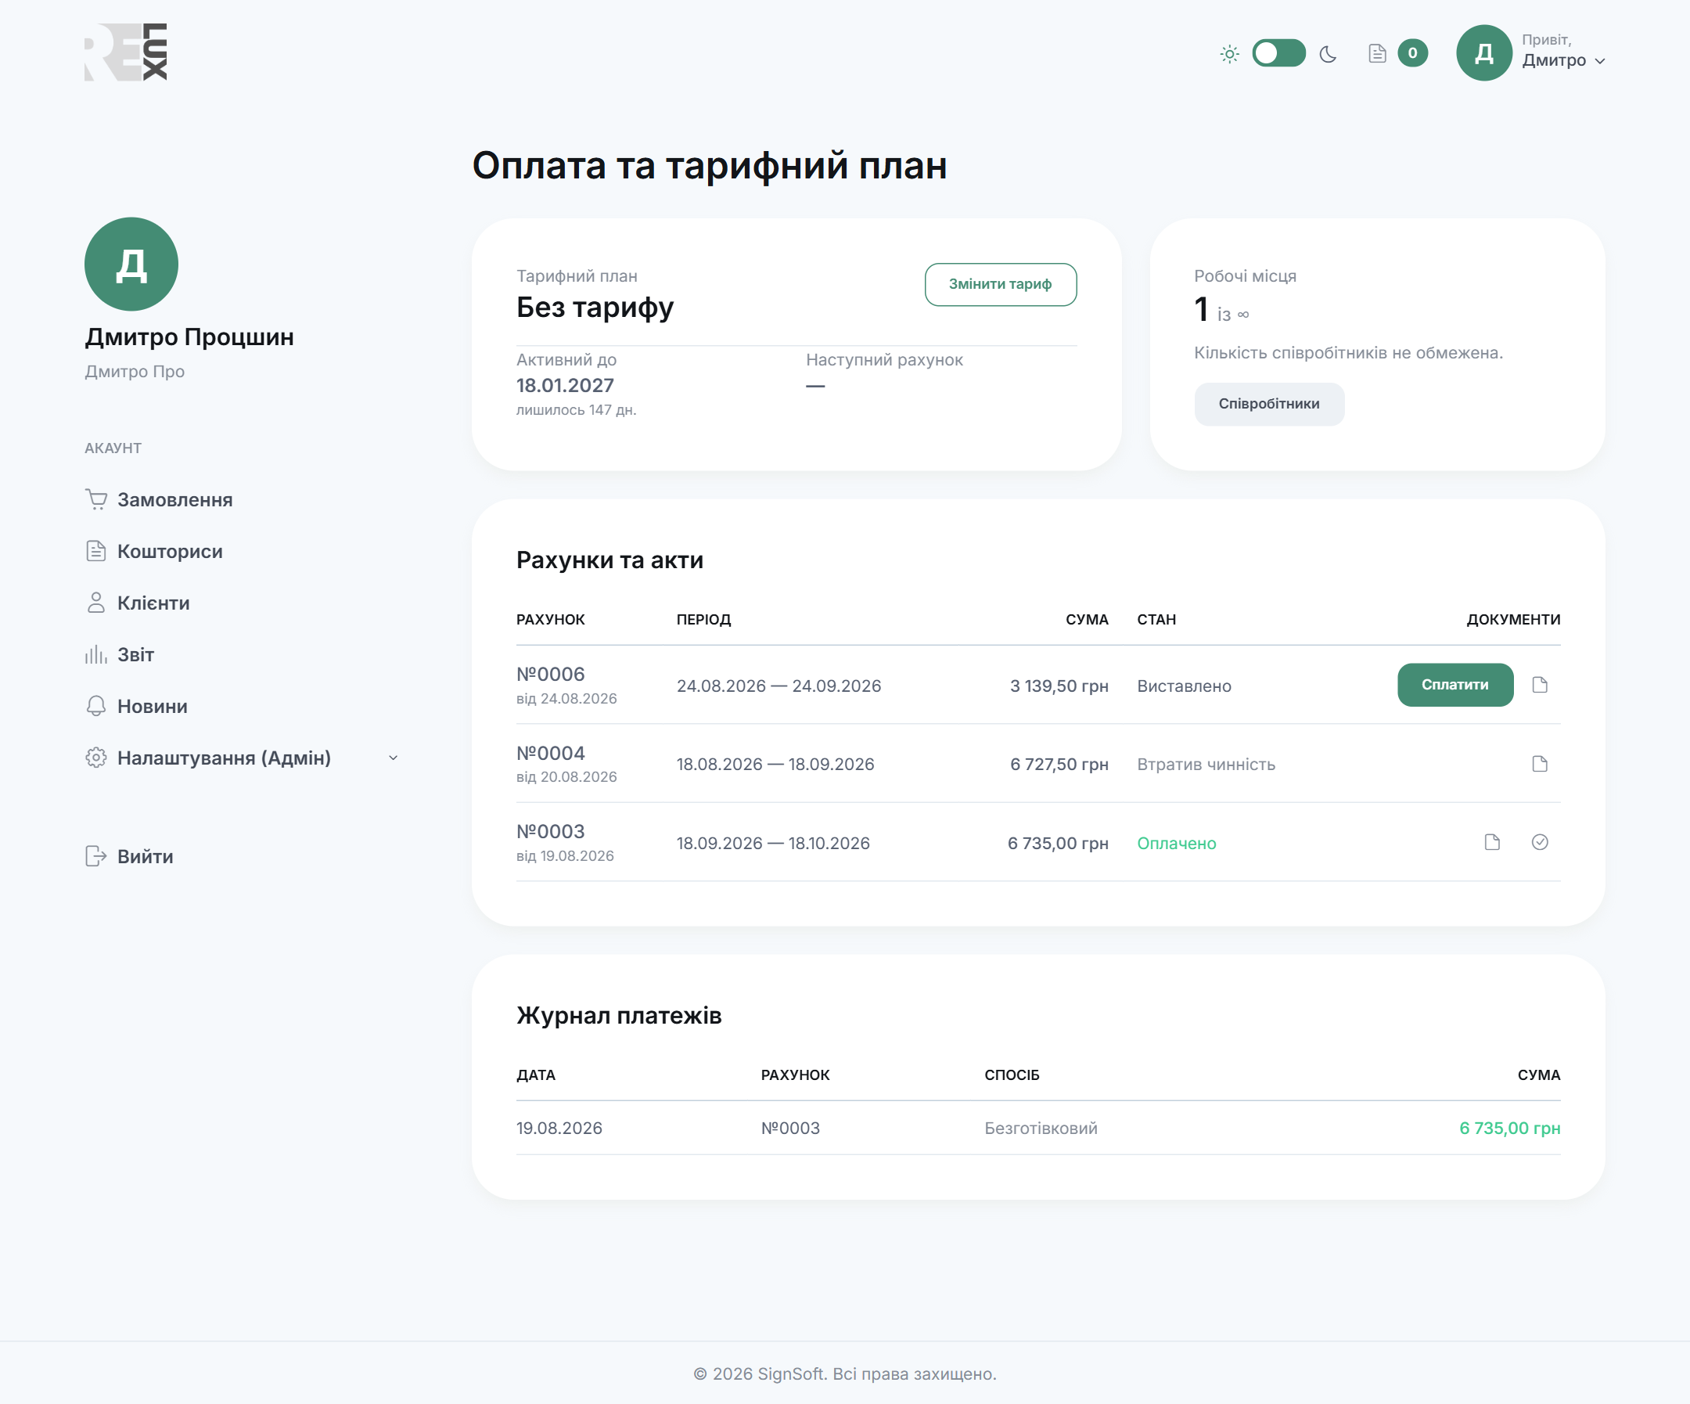Click the RELUX logo
1690x1404 pixels.
125,52
